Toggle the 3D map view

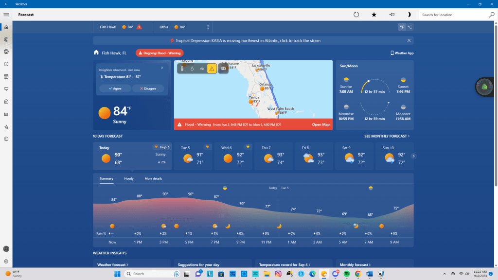click(x=223, y=69)
